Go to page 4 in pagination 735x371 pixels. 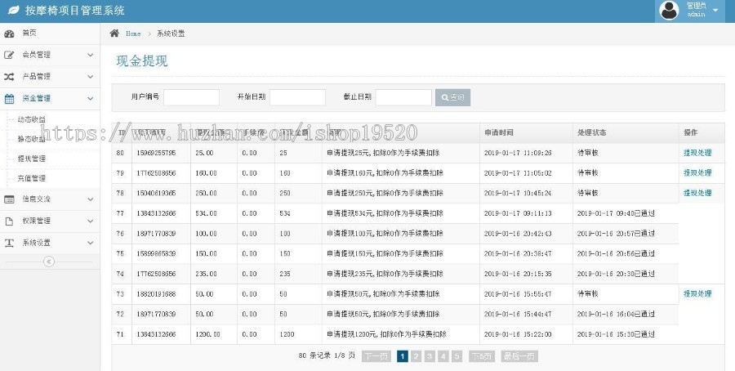(443, 356)
